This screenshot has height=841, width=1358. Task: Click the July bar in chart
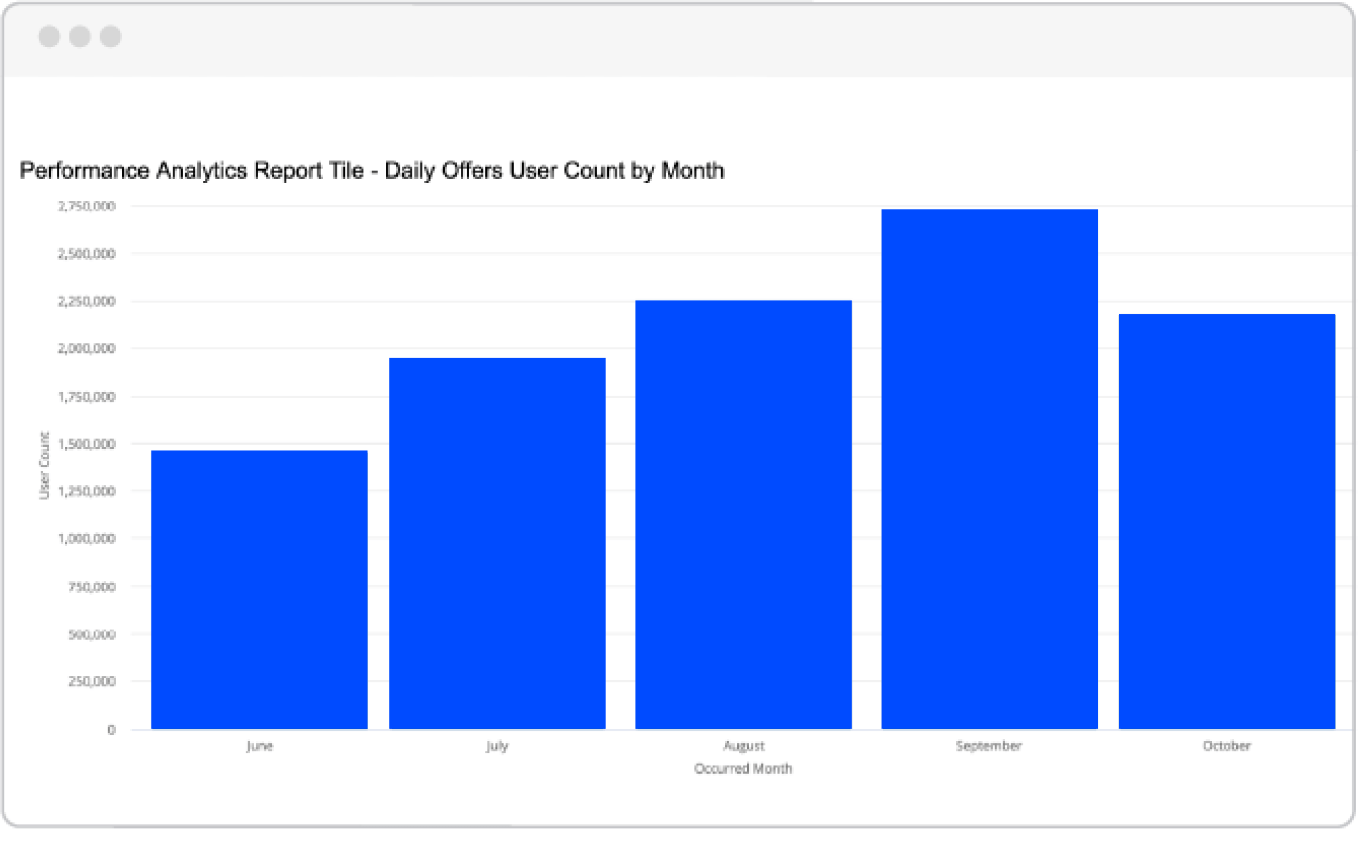pyautogui.click(x=497, y=543)
